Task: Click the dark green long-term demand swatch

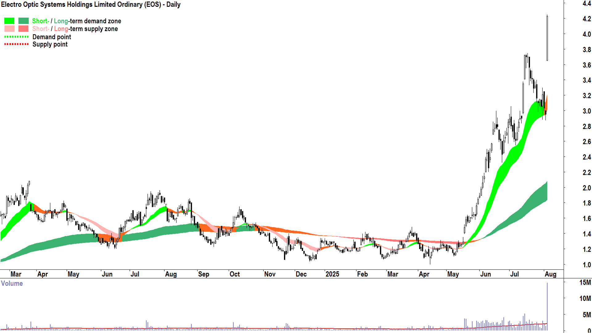Action: pyautogui.click(x=23, y=21)
